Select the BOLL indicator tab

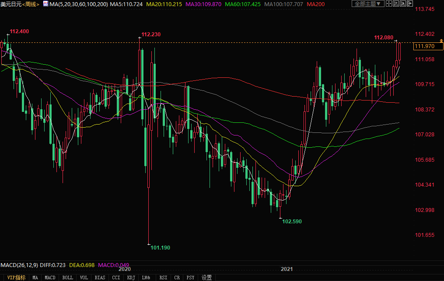click(67, 278)
